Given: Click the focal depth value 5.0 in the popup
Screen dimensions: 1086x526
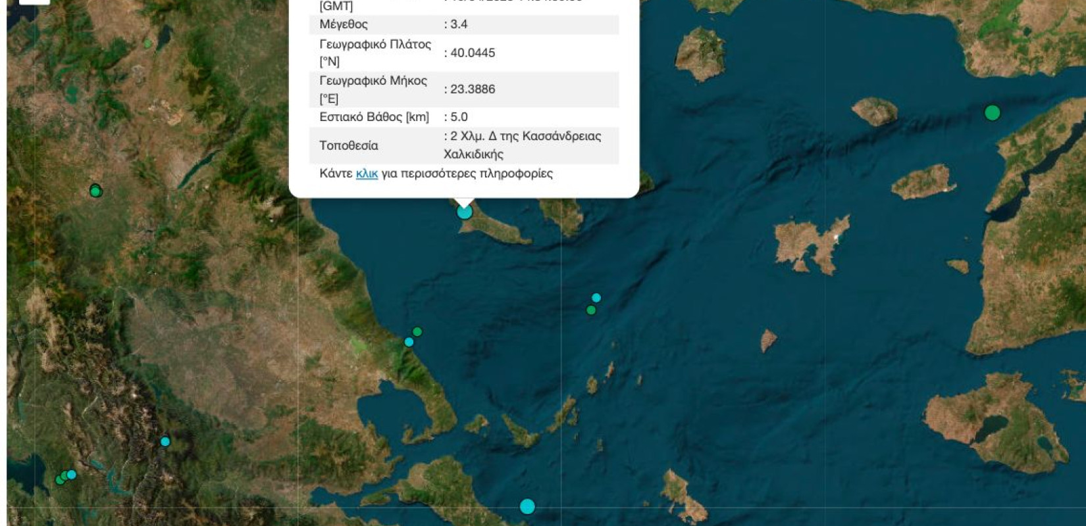Looking at the screenshot, I should coord(458,117).
